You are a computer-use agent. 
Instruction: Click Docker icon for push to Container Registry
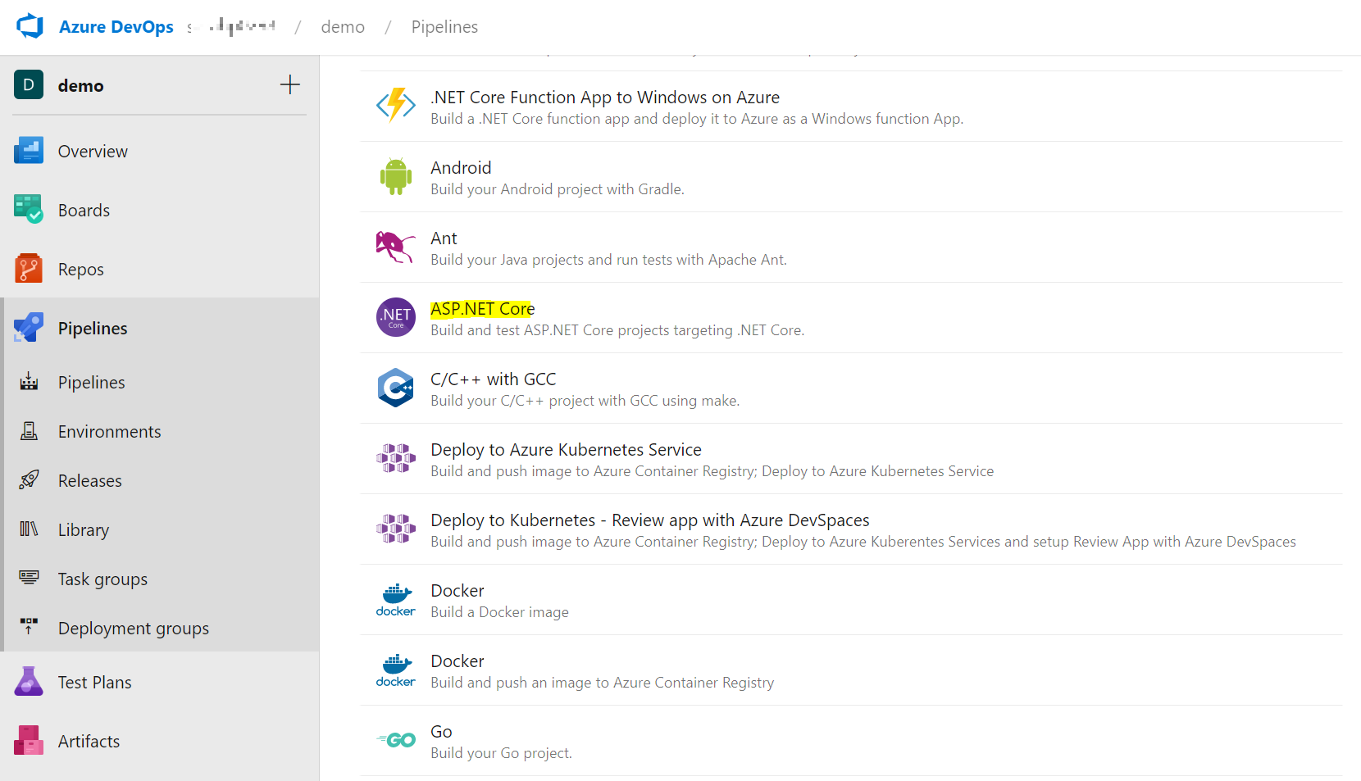pos(396,670)
